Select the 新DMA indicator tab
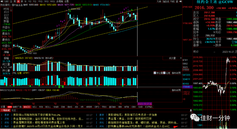Image resolution: width=237 pixels, height=129 pixels. pyautogui.click(x=113, y=107)
